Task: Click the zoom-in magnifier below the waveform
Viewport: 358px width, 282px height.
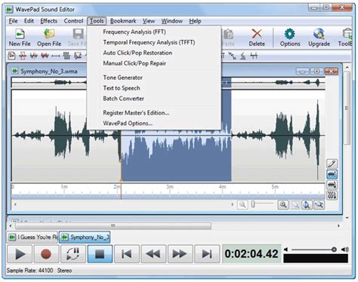Action: (283, 204)
